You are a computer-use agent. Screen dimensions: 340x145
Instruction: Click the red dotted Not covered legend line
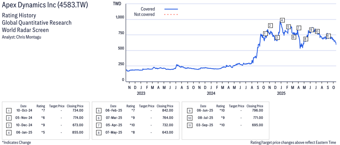[171, 15]
